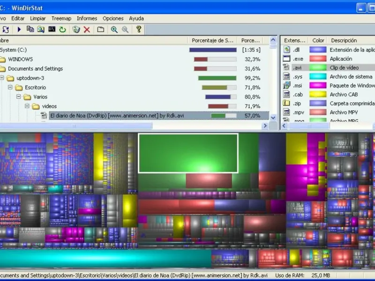Viewport: 375px width, 281px height.
Task: Click the tree list scroll-up arrow
Action: click(x=273, y=40)
